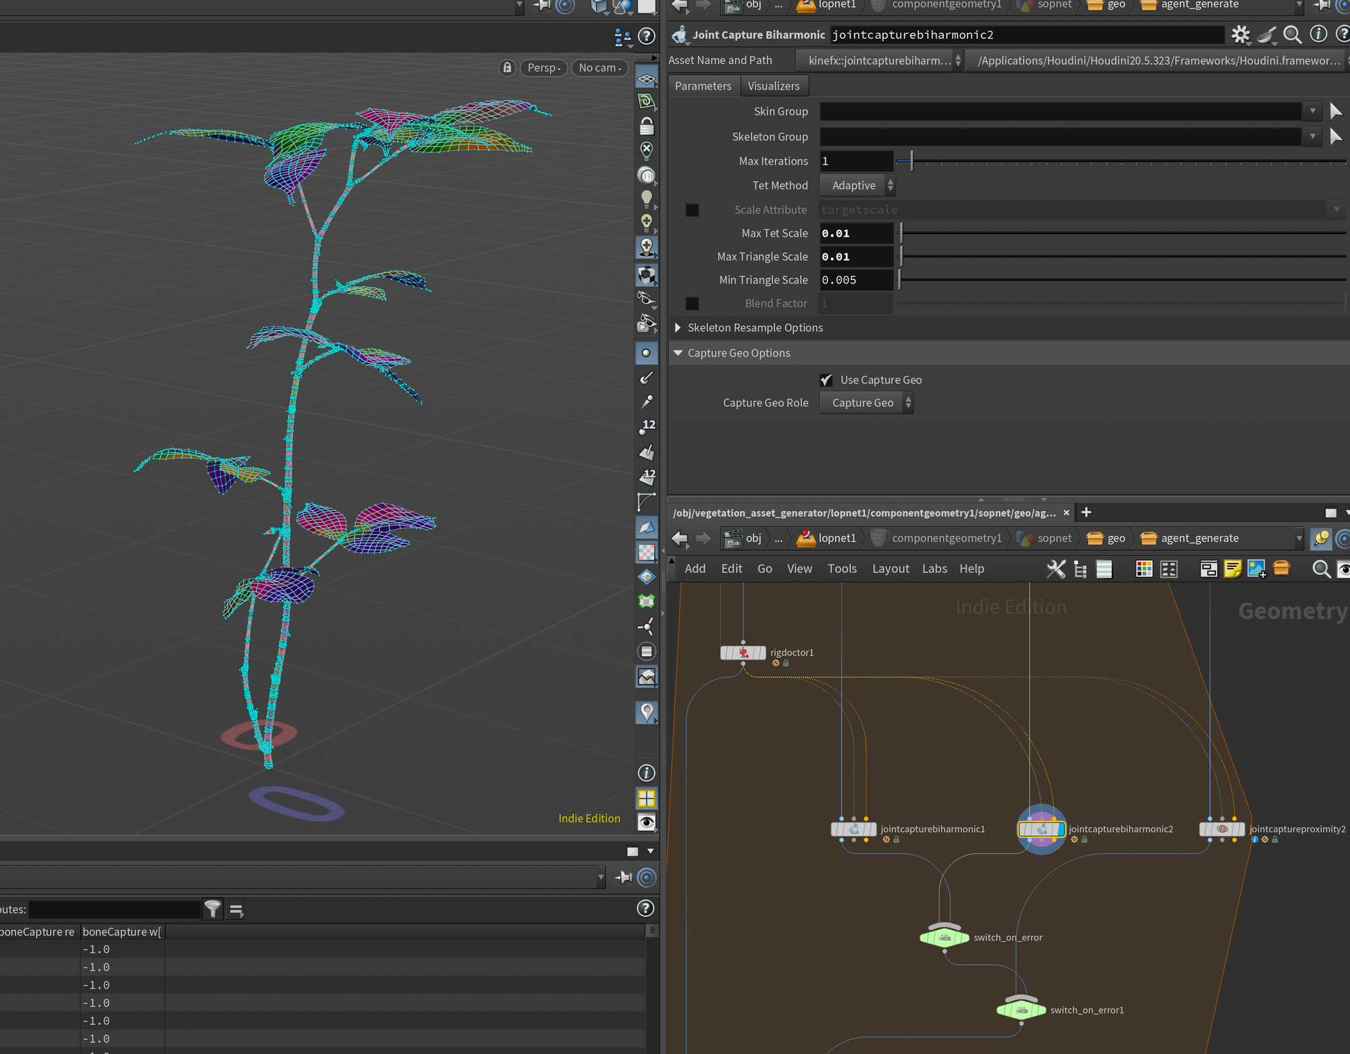Click the Persp viewport button
The width and height of the screenshot is (1350, 1054).
point(543,67)
